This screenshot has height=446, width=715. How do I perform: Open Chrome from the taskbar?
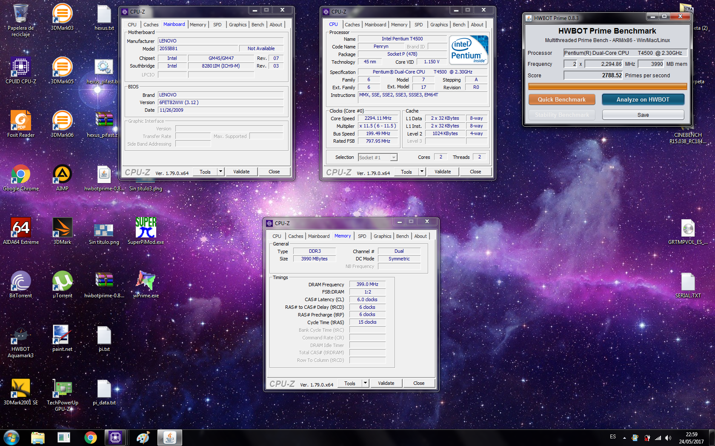tap(90, 438)
